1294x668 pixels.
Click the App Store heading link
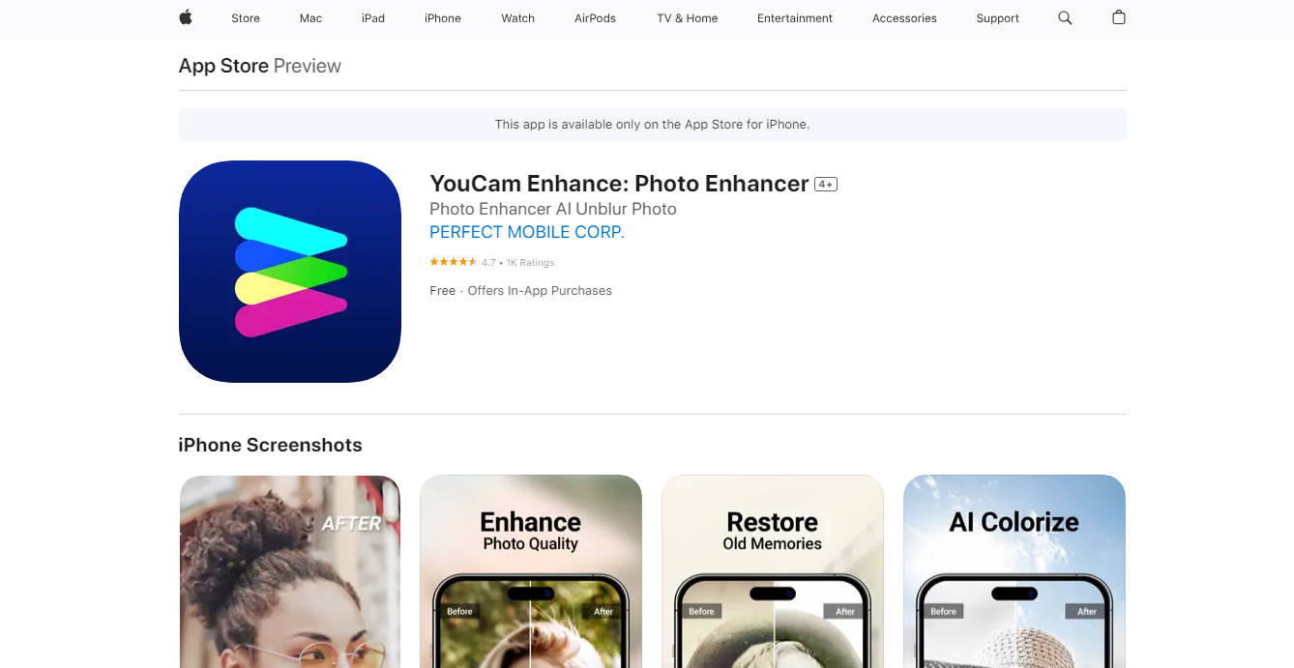click(x=223, y=66)
